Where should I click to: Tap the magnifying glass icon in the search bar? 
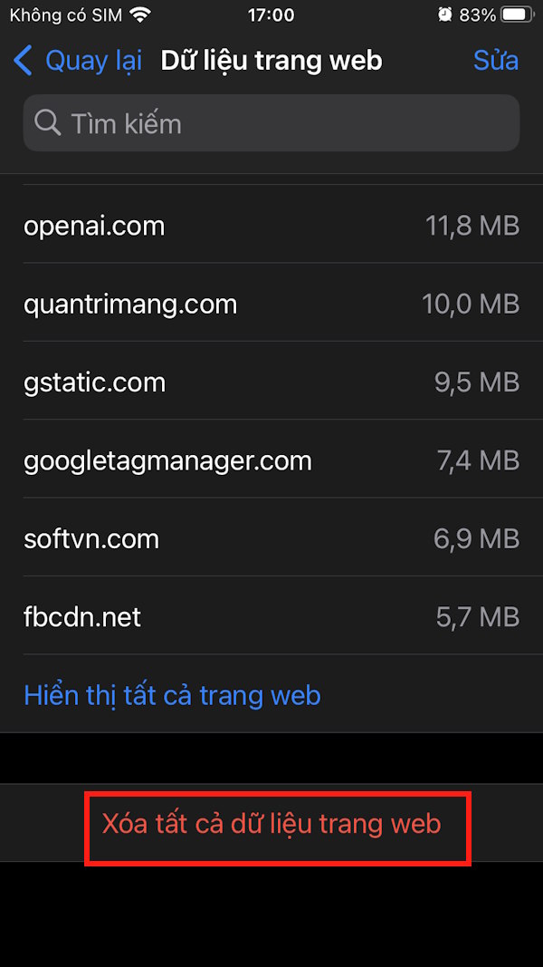pyautogui.click(x=47, y=123)
